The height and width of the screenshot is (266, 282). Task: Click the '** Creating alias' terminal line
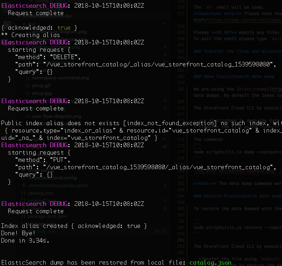click(31, 35)
